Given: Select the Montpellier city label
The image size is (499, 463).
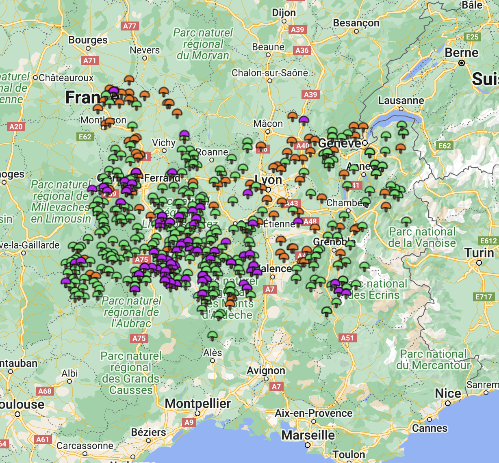Looking at the screenshot, I should (198, 404).
